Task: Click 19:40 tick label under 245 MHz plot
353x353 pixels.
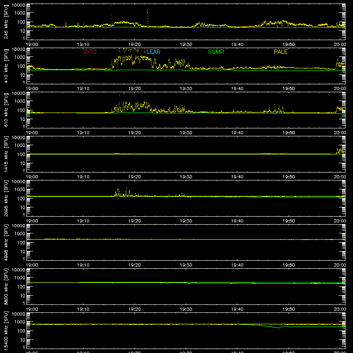Action: 237,45
